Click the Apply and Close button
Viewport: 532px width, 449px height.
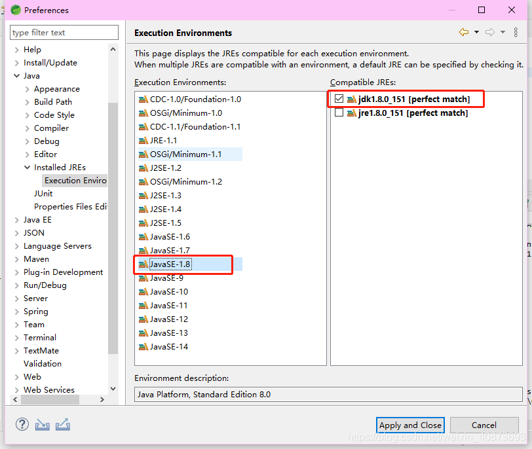pos(410,425)
